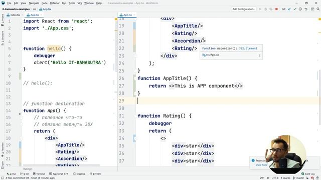Click the Git Rollback arrow icon
The height and width of the screenshot is (180, 321).
[x=306, y=9]
